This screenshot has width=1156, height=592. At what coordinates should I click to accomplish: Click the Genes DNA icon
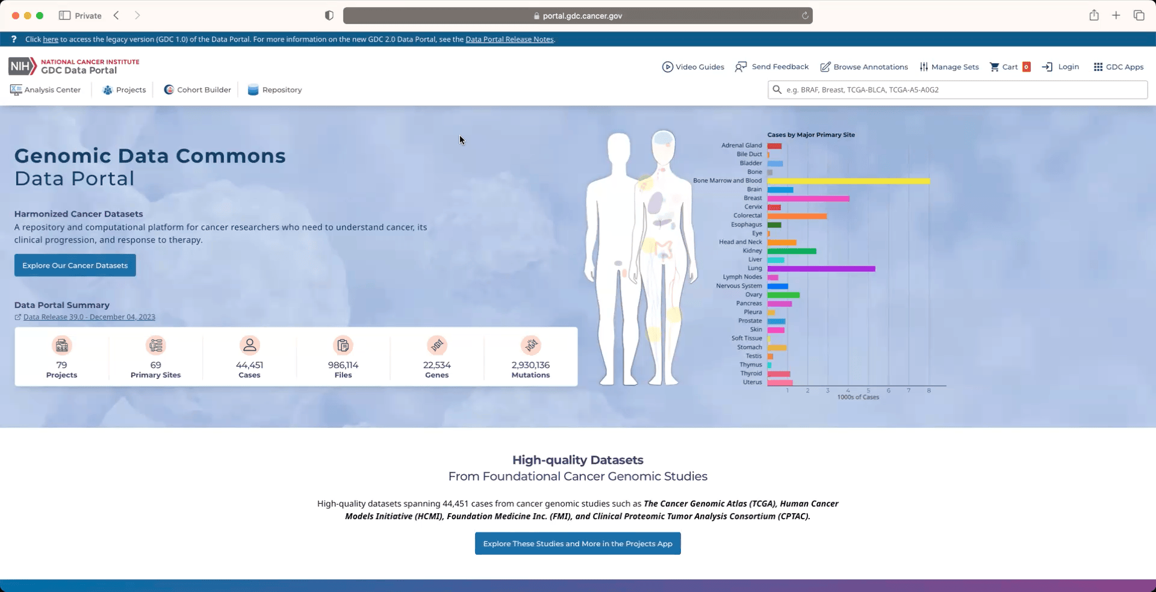tap(437, 345)
